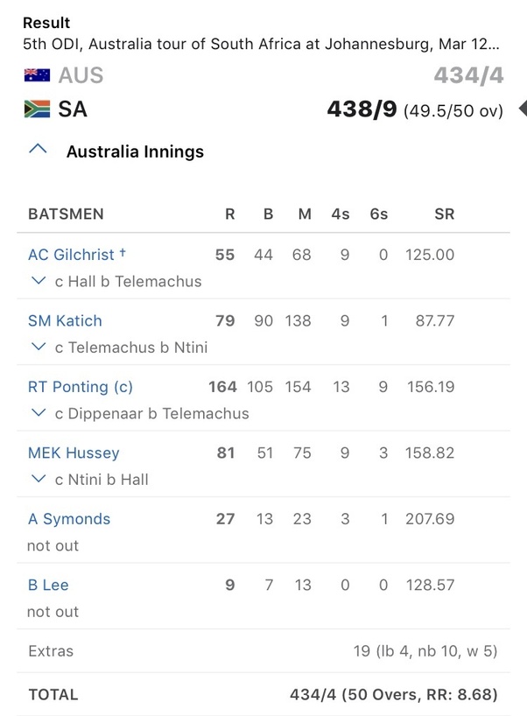Click the Australia Innings heading

(135, 151)
